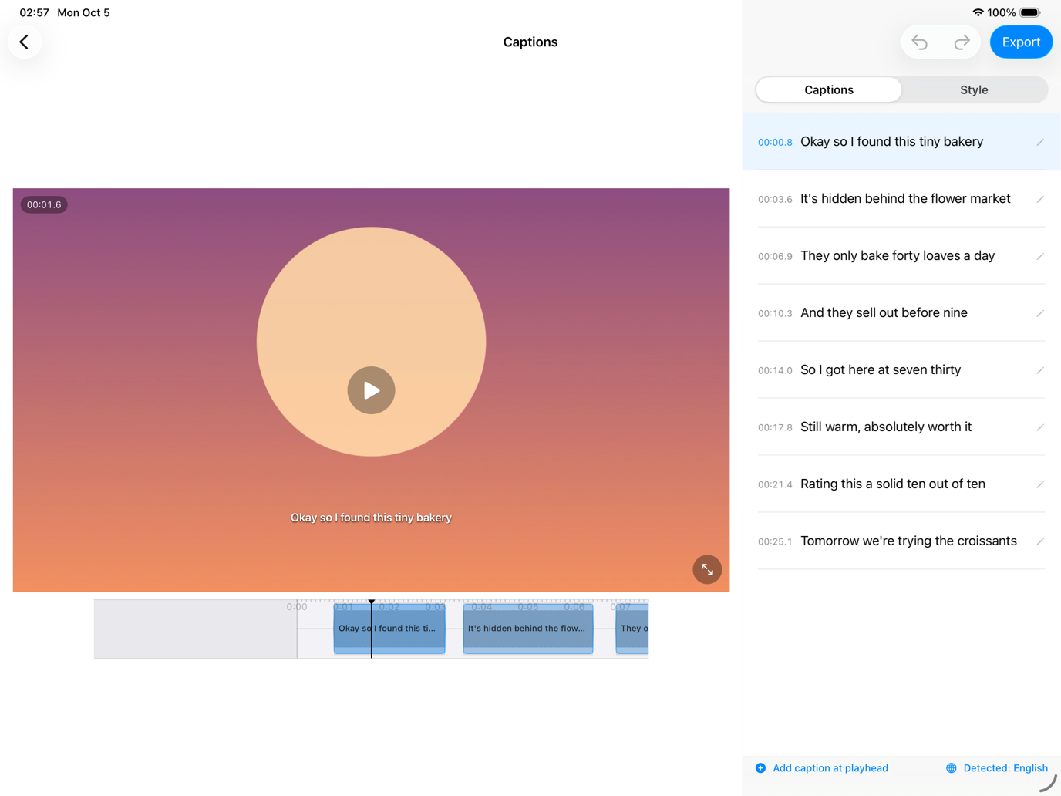Image resolution: width=1061 pixels, height=796 pixels.
Task: Edit the 'So I got here at seven thirty' caption
Action: pyautogui.click(x=1039, y=370)
